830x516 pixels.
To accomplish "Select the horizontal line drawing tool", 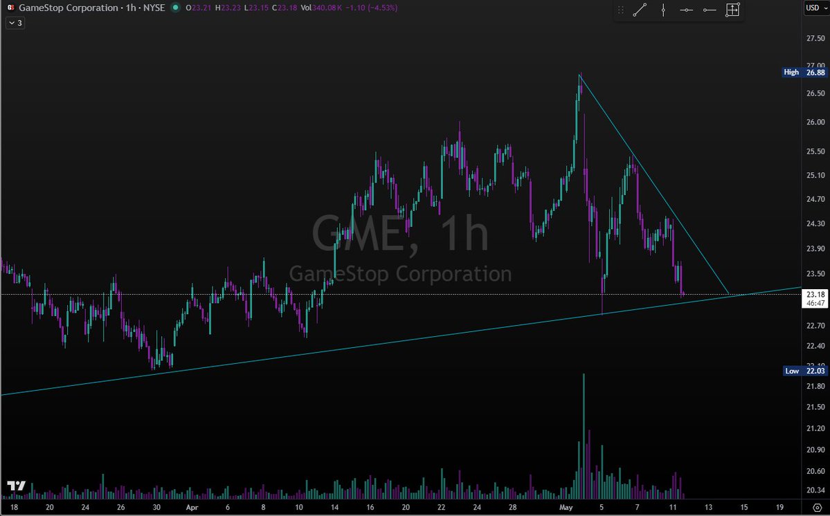I will (x=687, y=10).
